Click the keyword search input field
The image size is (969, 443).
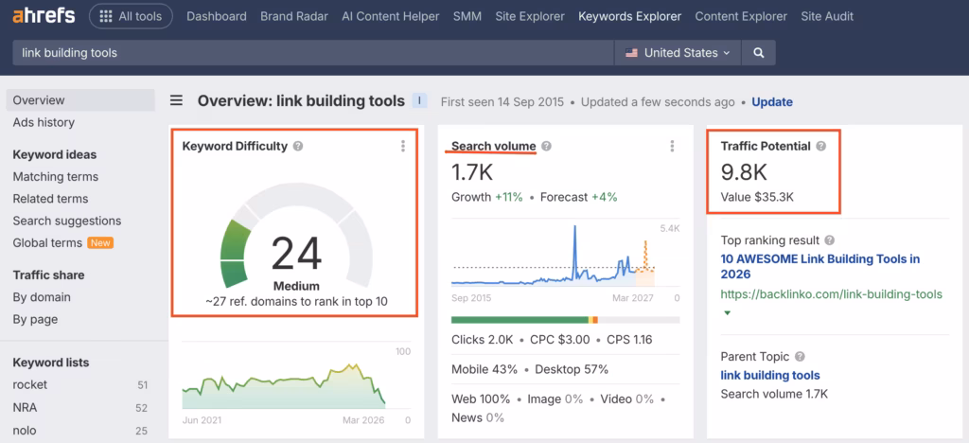pyautogui.click(x=313, y=53)
